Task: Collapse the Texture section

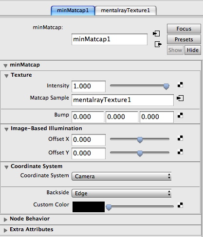Action: tap(6, 76)
